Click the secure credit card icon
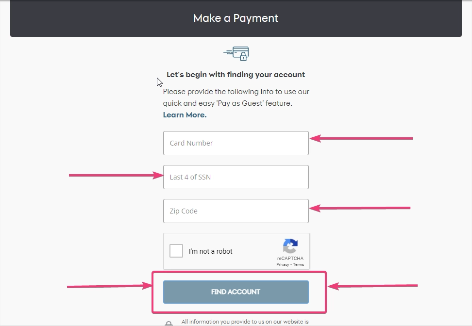472x326 pixels. pyautogui.click(x=236, y=53)
